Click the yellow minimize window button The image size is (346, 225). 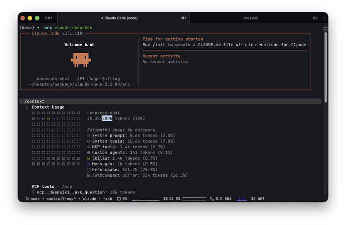point(30,18)
